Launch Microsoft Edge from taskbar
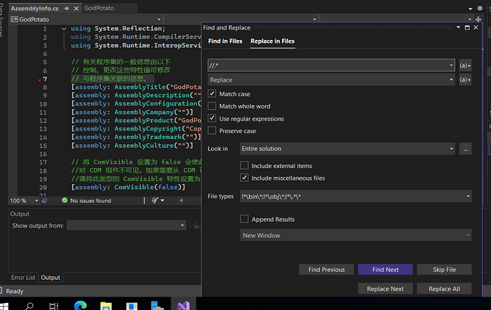 click(x=80, y=306)
